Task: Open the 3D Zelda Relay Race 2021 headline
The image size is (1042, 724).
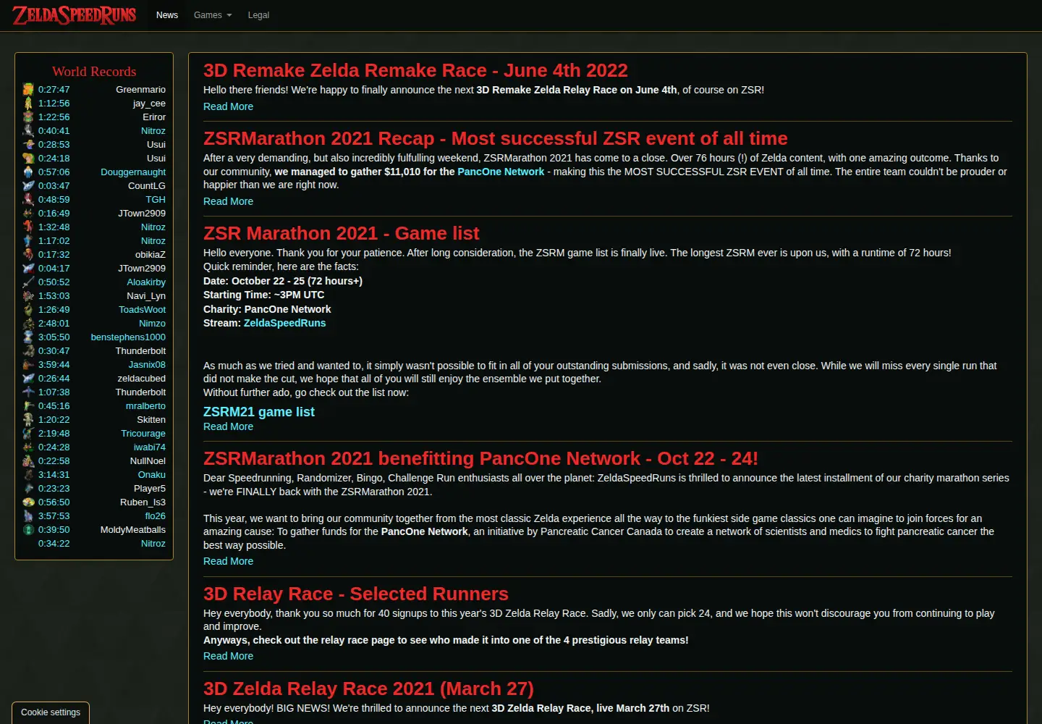Action: [368, 689]
